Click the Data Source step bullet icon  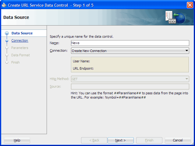(x=7, y=33)
